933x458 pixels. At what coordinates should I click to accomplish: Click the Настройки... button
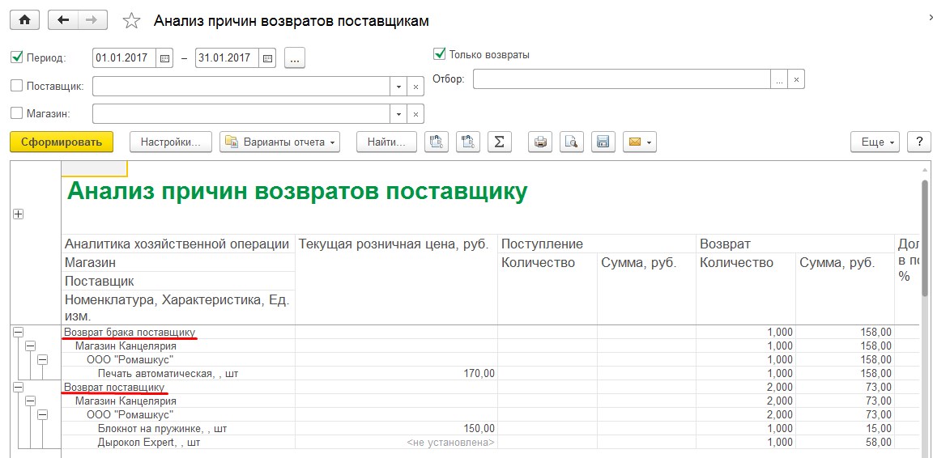(170, 142)
